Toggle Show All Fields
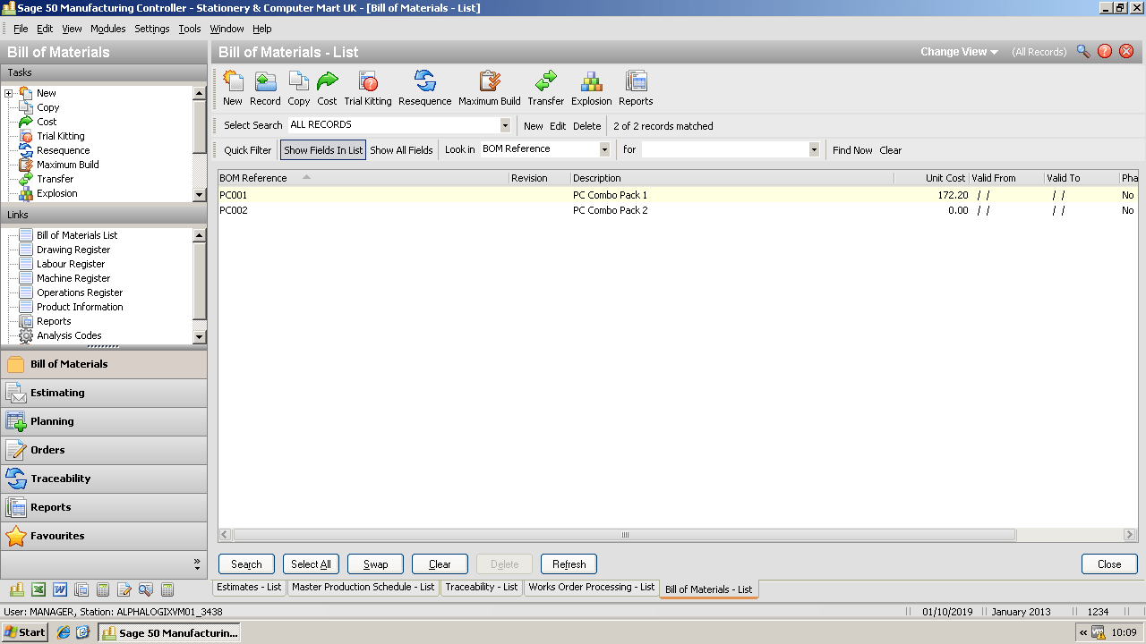The height and width of the screenshot is (644, 1146). click(x=401, y=150)
